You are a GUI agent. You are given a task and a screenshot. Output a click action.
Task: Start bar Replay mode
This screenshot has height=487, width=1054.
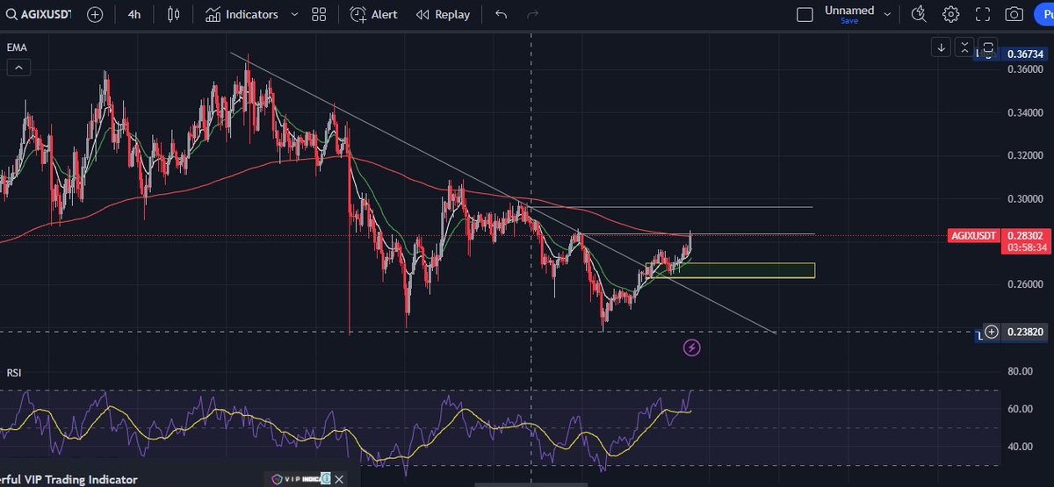pos(443,15)
